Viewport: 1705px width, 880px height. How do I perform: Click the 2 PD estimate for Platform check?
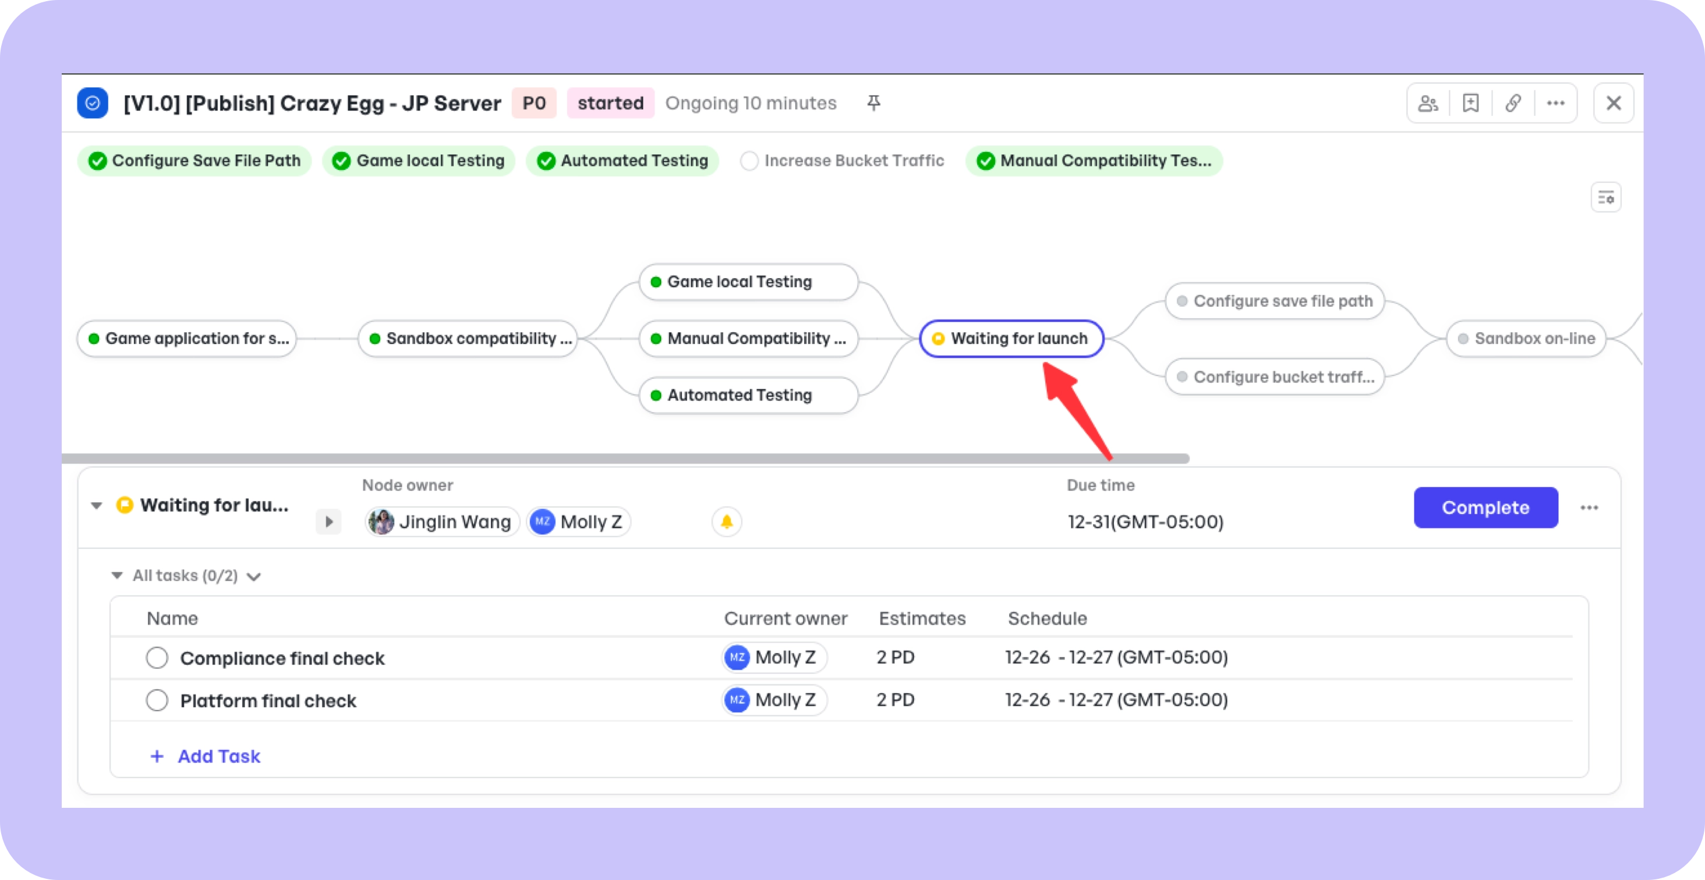[896, 700]
